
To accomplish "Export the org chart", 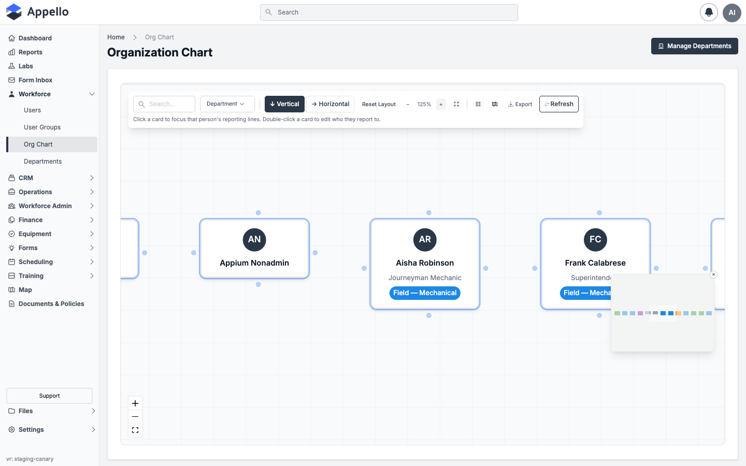I will [520, 104].
